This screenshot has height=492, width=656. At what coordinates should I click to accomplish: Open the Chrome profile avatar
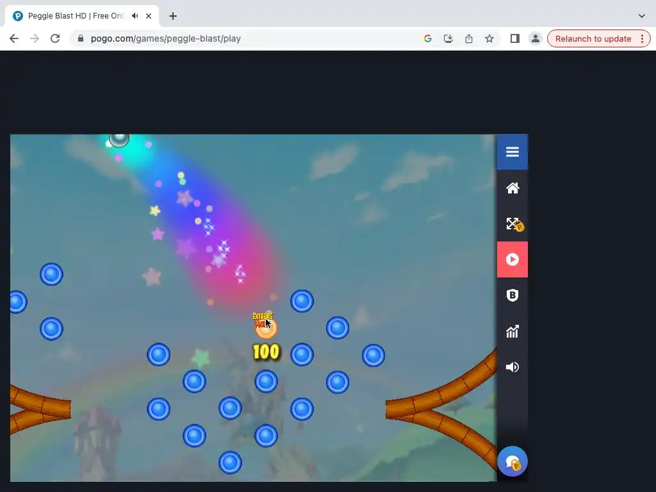click(x=535, y=38)
